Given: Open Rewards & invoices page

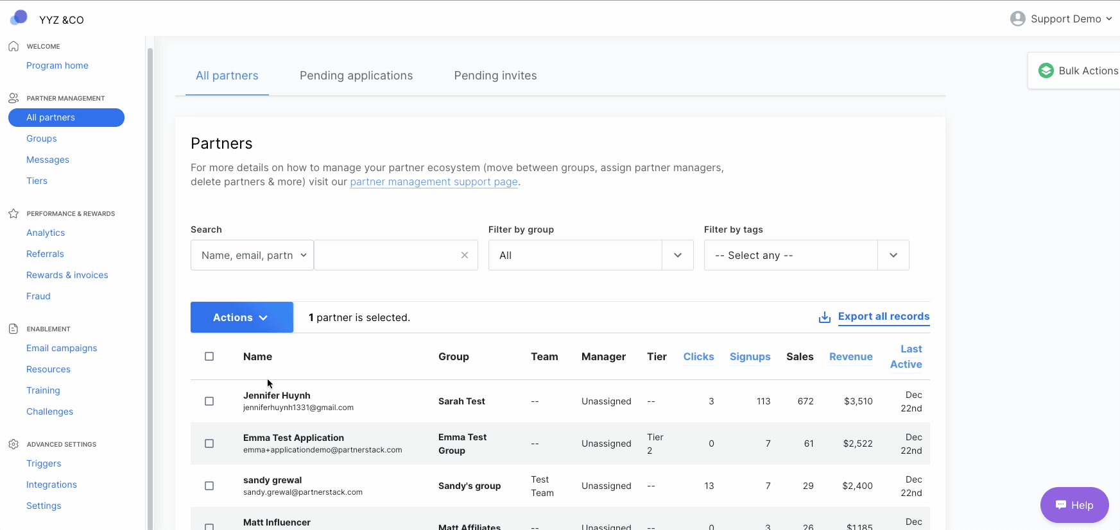Looking at the screenshot, I should click(67, 275).
